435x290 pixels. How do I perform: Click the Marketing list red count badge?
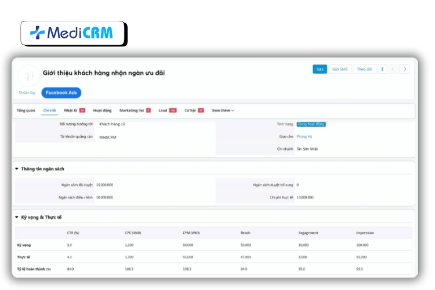tap(148, 110)
